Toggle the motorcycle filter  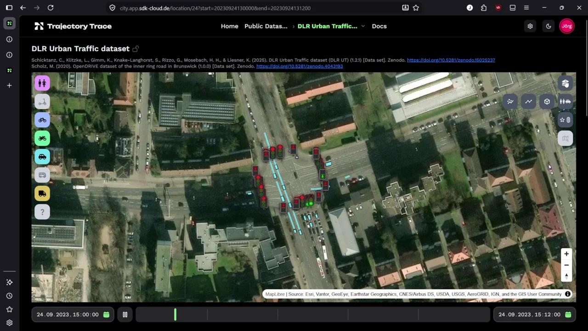42,138
